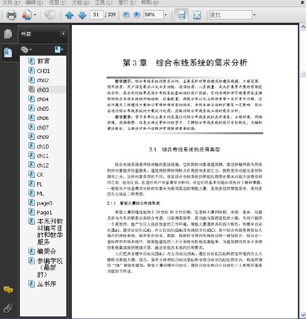Open bookmark ch09
This screenshot has width=306, height=319.
tap(43, 137)
